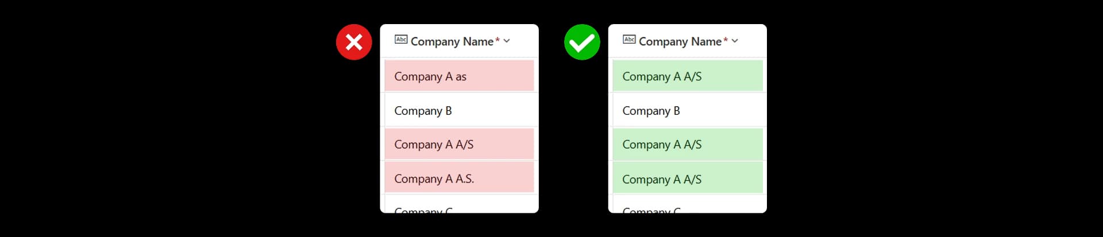Click the red required asterisk in the incorrect example header
Viewport: 1103px width, 237px height.
[x=497, y=40]
